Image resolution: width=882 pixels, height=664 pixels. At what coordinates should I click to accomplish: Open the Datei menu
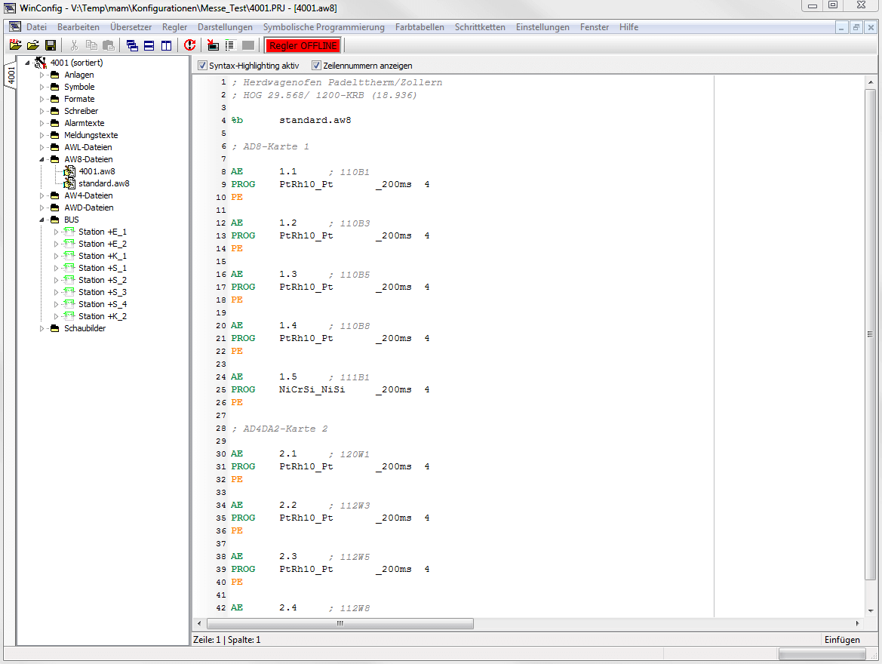[36, 27]
